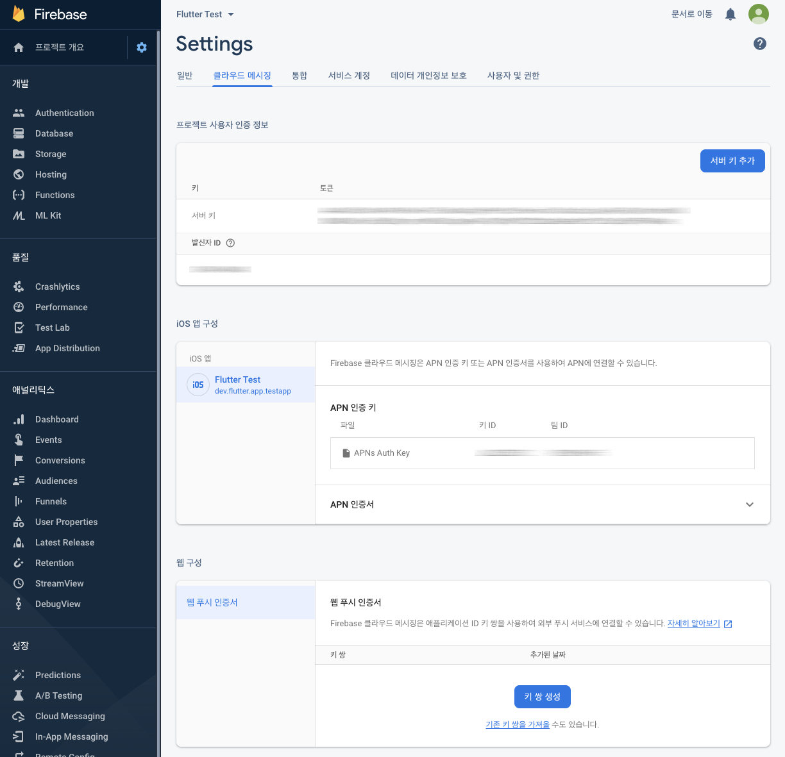Click the Cloud Messaging icon
785x757 pixels.
coord(19,716)
